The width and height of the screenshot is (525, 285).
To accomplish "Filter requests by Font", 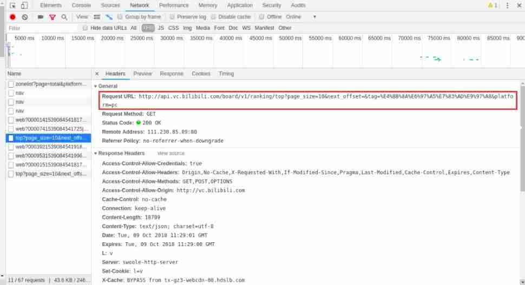I will coord(219,28).
